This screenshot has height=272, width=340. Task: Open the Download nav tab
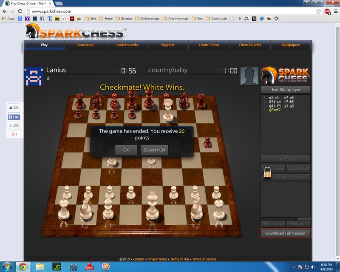tap(85, 45)
